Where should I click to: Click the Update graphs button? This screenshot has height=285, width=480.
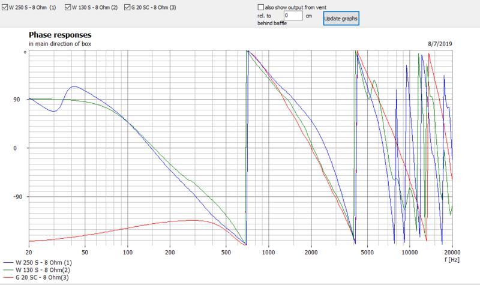point(340,19)
